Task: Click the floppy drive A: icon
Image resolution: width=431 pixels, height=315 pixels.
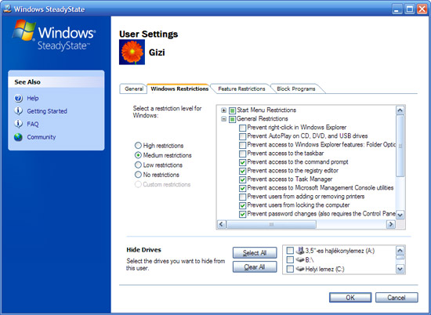Action: [x=300, y=251]
